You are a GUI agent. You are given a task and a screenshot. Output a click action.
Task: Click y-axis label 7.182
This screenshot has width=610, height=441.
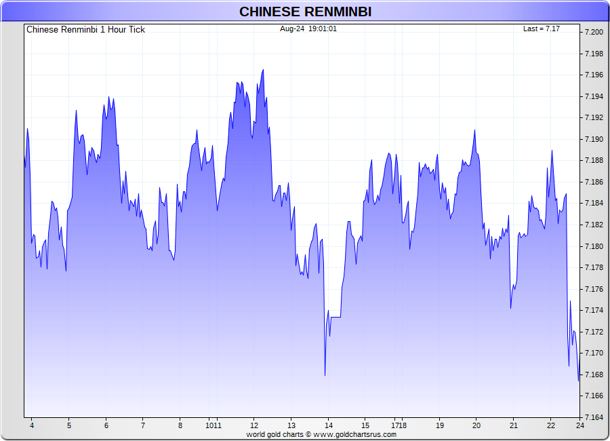click(x=594, y=225)
